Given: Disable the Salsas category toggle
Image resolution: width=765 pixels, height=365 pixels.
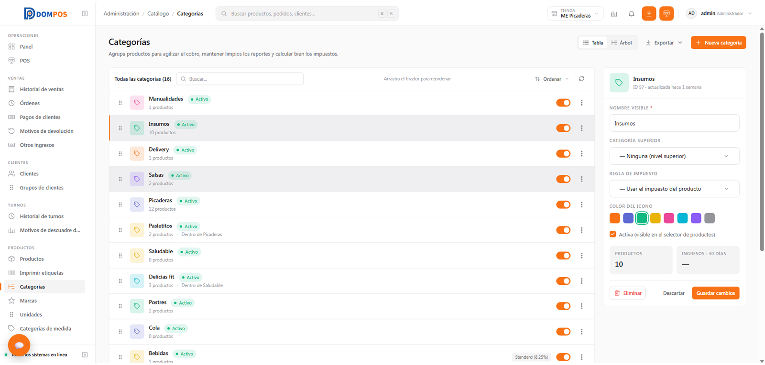Looking at the screenshot, I should point(563,179).
